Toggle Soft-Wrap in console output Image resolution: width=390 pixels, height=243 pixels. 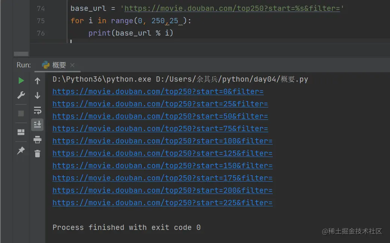pyautogui.click(x=37, y=110)
